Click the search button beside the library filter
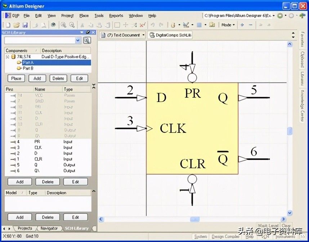The height and width of the screenshot is (242, 309). tap(87, 40)
